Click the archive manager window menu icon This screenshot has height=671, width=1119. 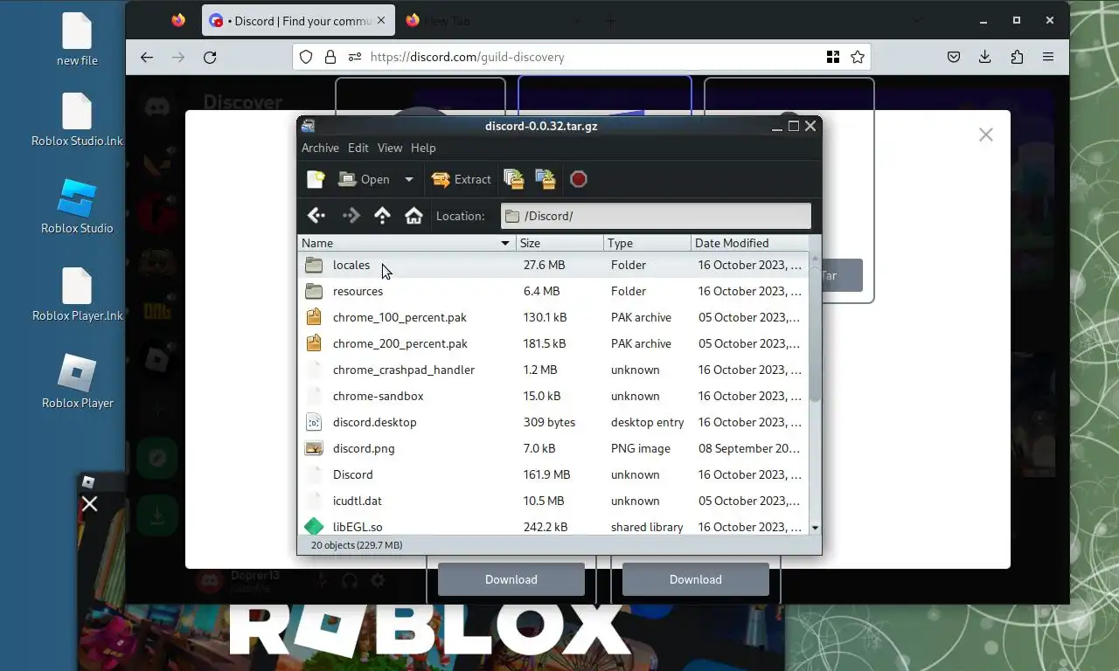[x=308, y=126]
